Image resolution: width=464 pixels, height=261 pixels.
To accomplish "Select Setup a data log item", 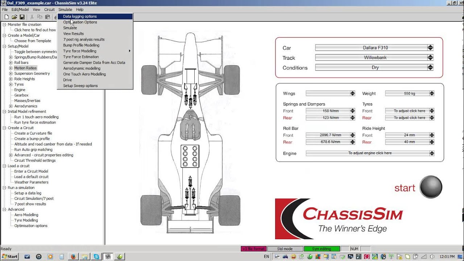I will pyautogui.click(x=28, y=193).
